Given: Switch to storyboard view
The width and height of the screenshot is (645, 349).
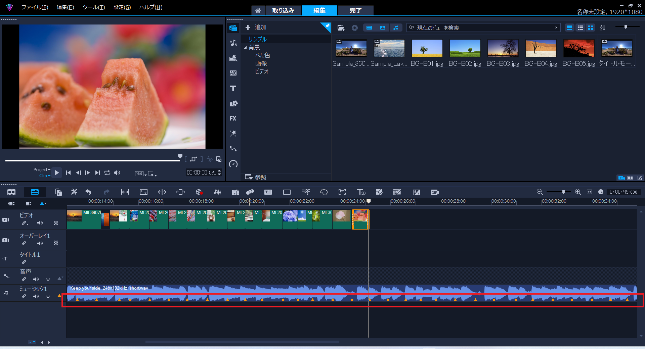Looking at the screenshot, I should click(x=11, y=192).
